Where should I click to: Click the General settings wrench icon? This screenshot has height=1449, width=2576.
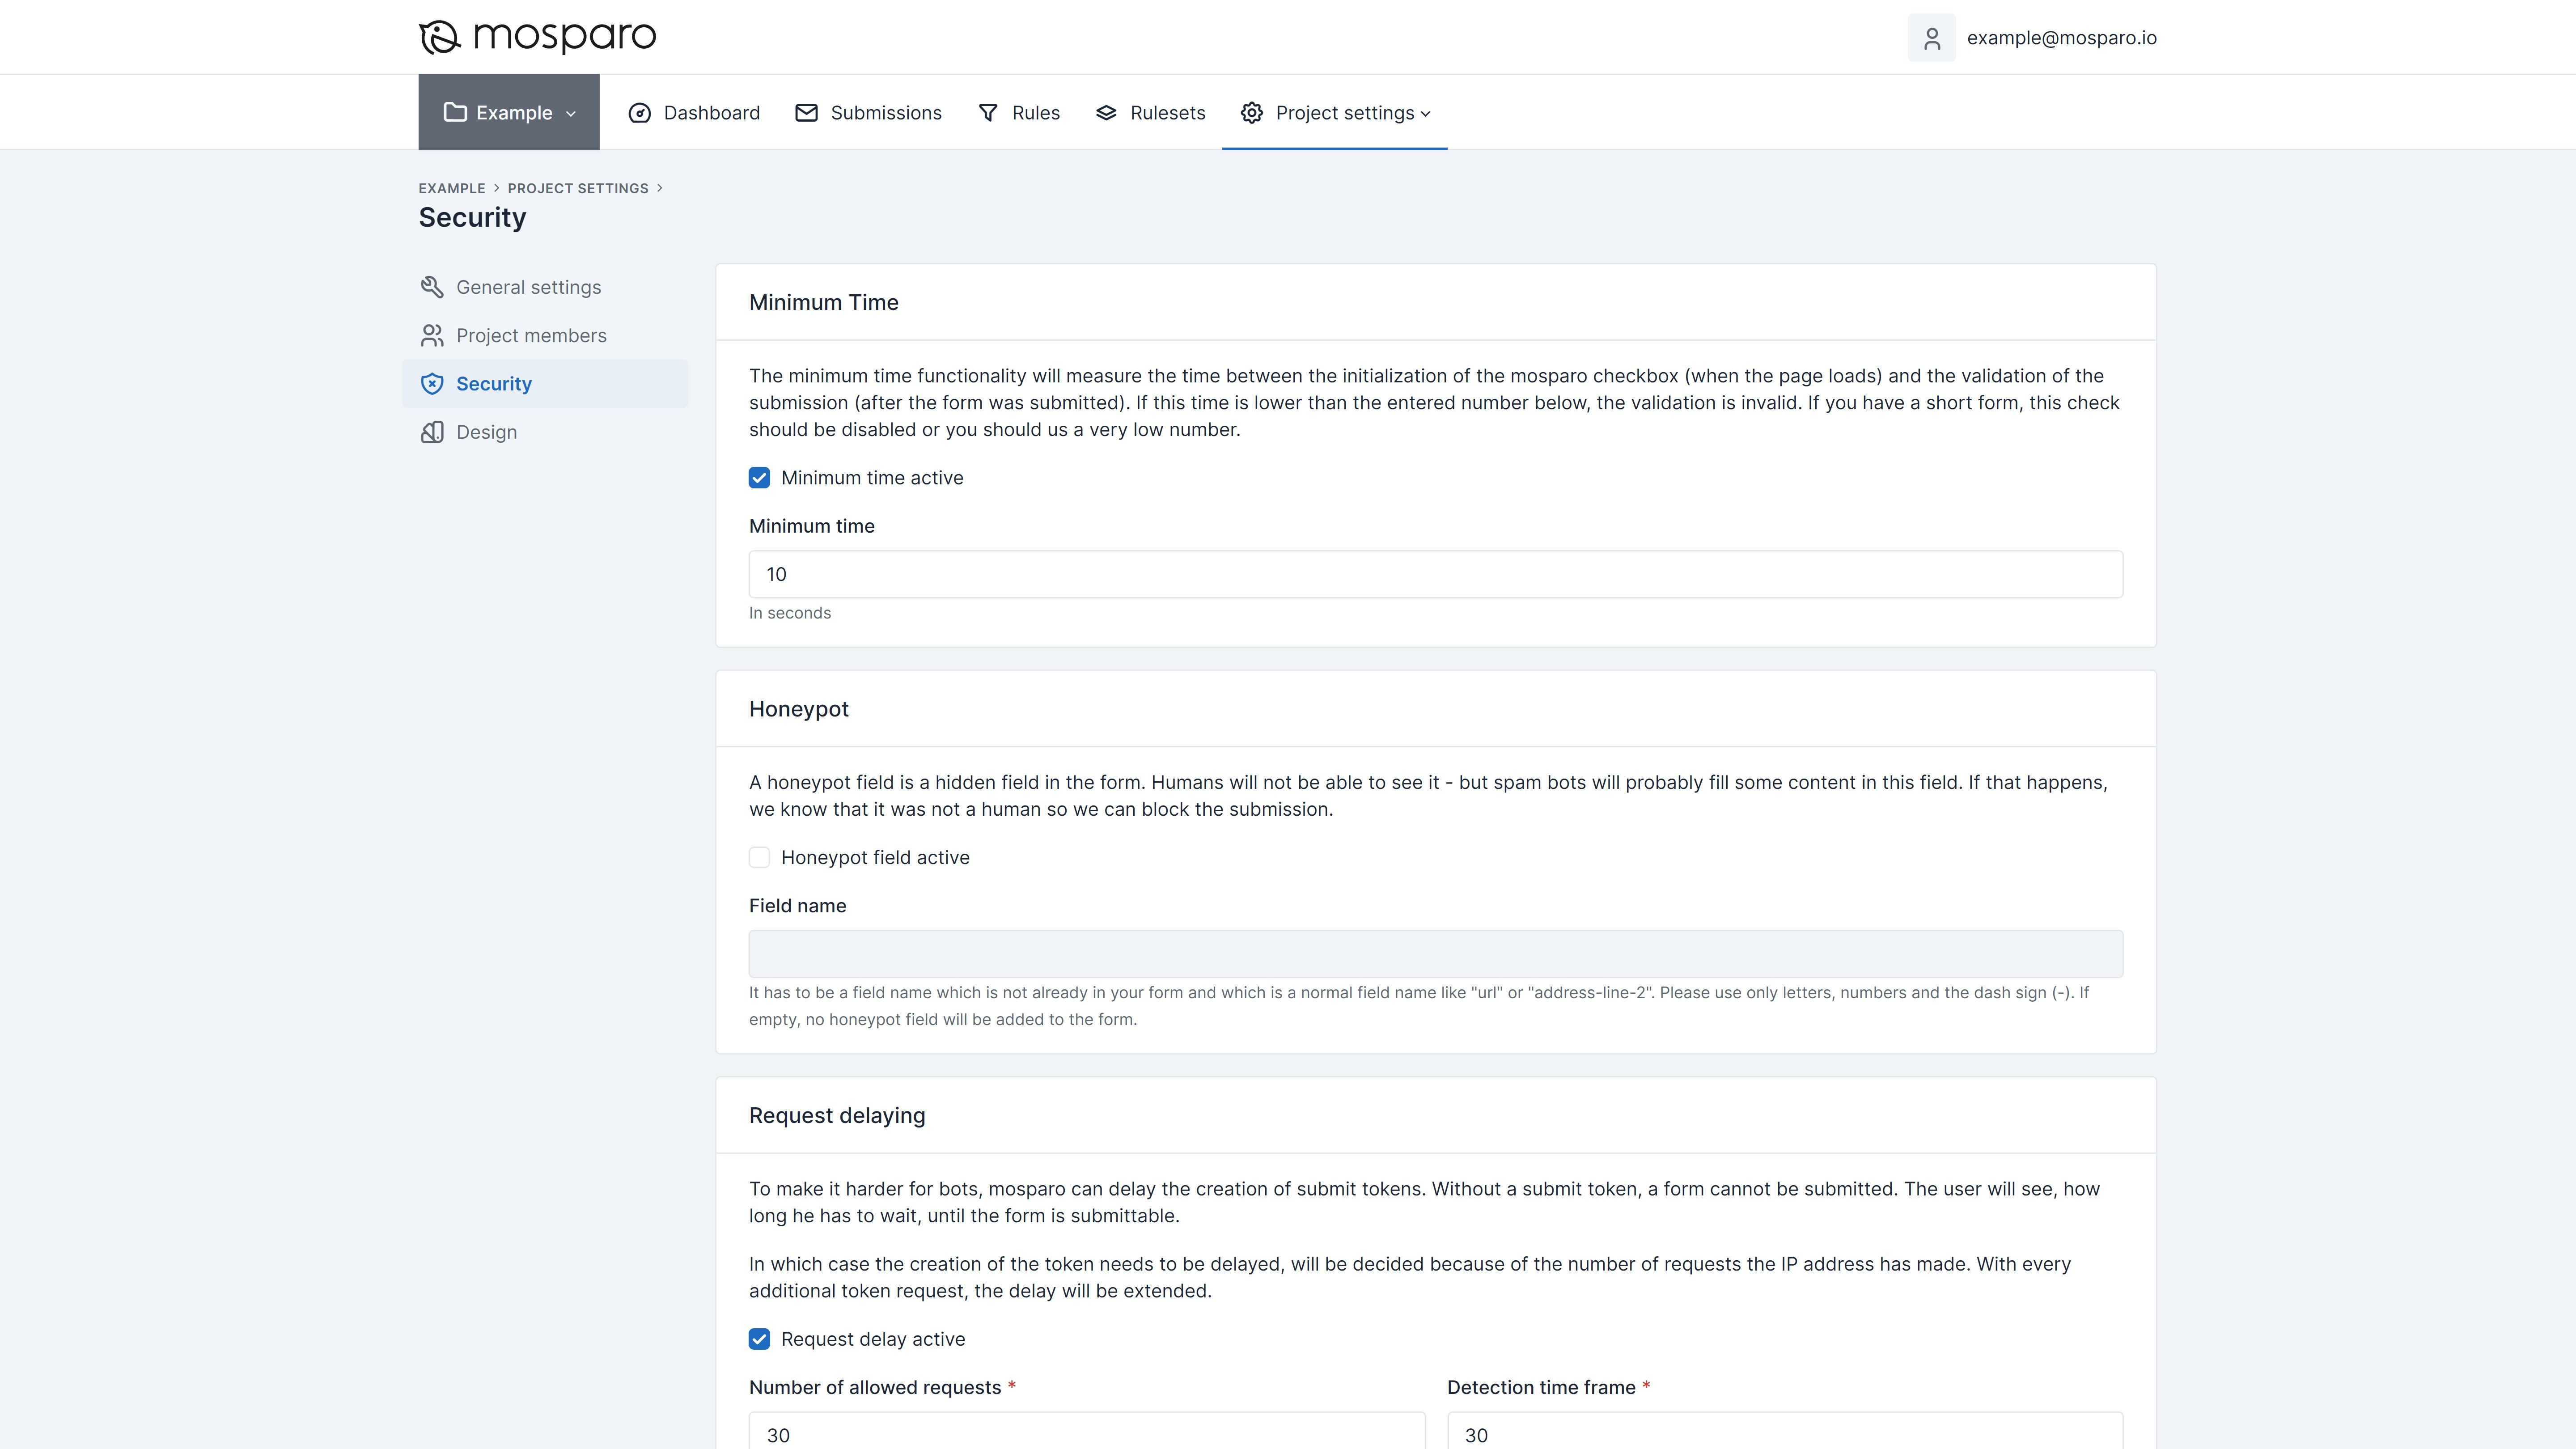pos(432,287)
